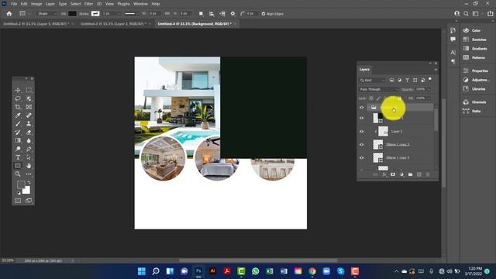
Task: Open the Gradients panel
Action: tap(476, 49)
